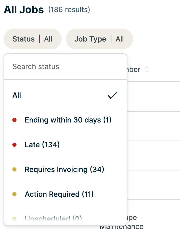Choose "Ending within 30 days (1)" status
This screenshot has height=229, width=180.
68,120
